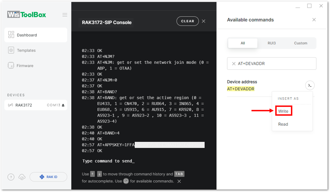Select the RAK3172 device entry
Viewport: 330px width, 192px height.
point(36,105)
